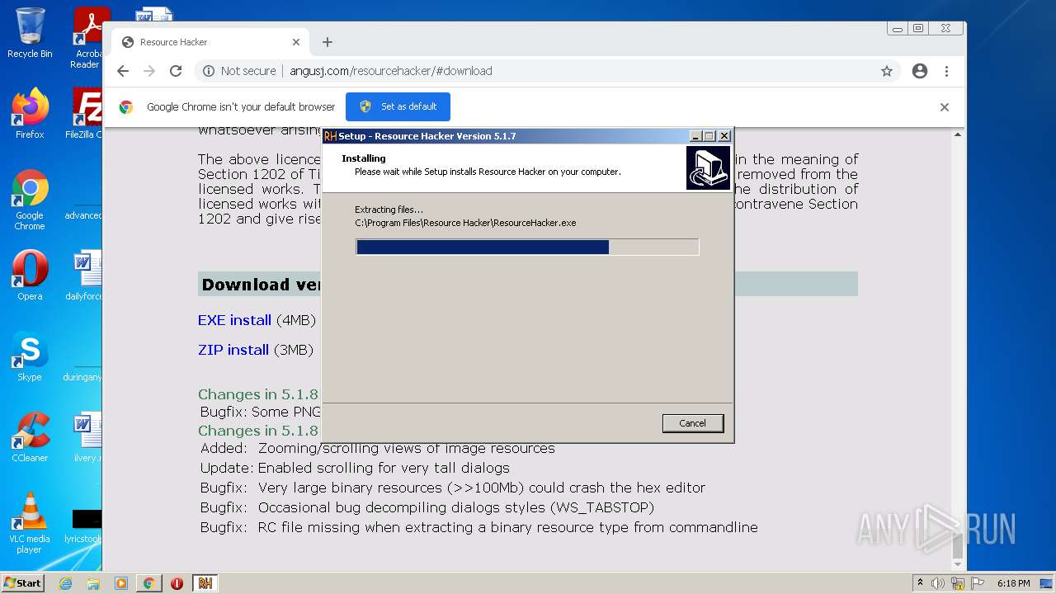Screen dimensions: 1056x594
Task: Reload the Chrome page
Action: click(x=176, y=71)
